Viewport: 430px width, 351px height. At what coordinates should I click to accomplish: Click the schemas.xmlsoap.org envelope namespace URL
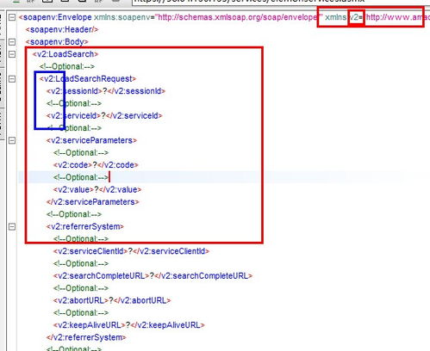238,17
